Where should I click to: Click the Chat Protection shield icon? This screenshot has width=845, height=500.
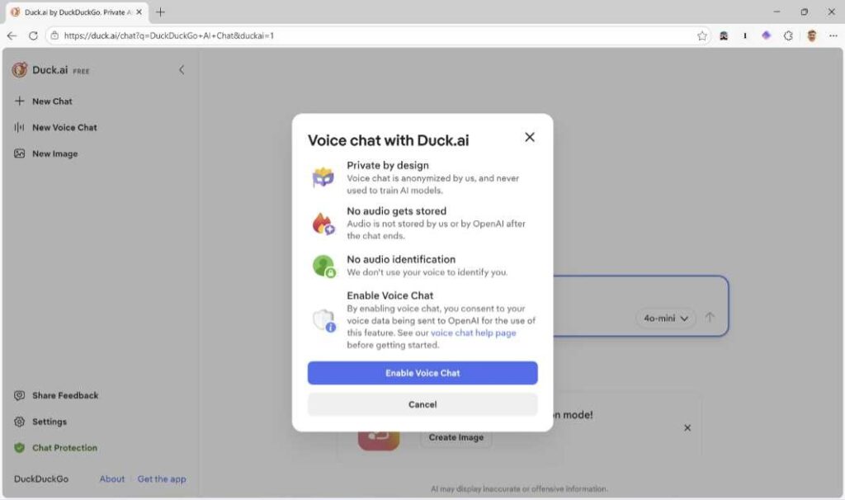tap(20, 448)
